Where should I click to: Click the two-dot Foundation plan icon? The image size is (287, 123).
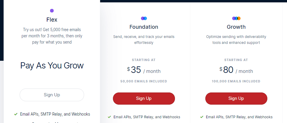[x=144, y=18]
